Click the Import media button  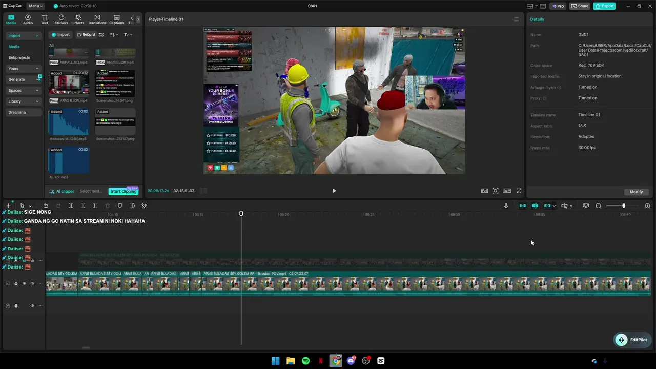click(x=60, y=35)
